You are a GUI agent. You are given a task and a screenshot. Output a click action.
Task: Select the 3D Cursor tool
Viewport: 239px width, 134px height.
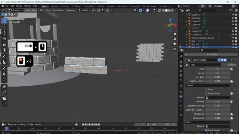(x=4, y=26)
